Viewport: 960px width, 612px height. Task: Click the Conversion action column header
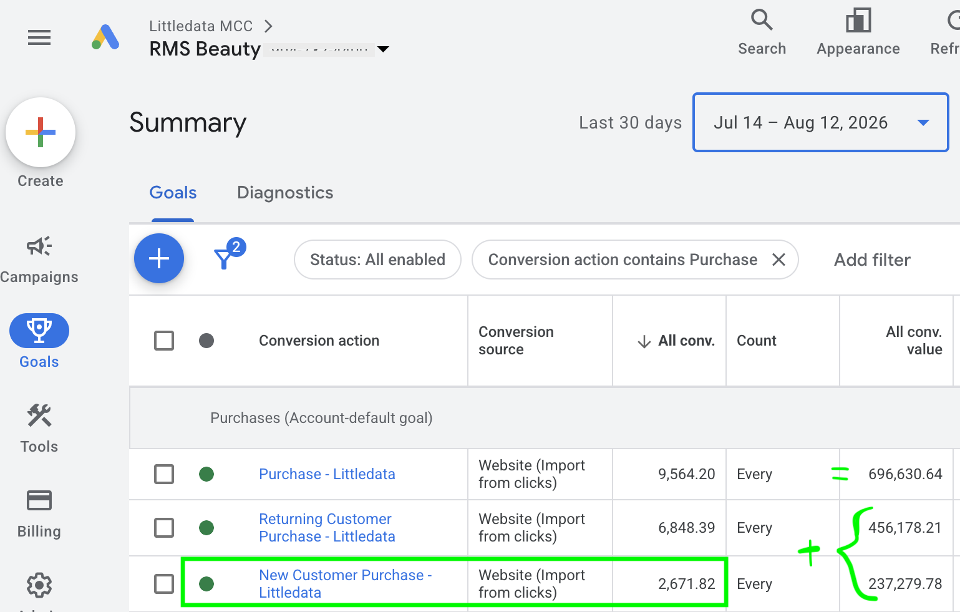(x=319, y=341)
